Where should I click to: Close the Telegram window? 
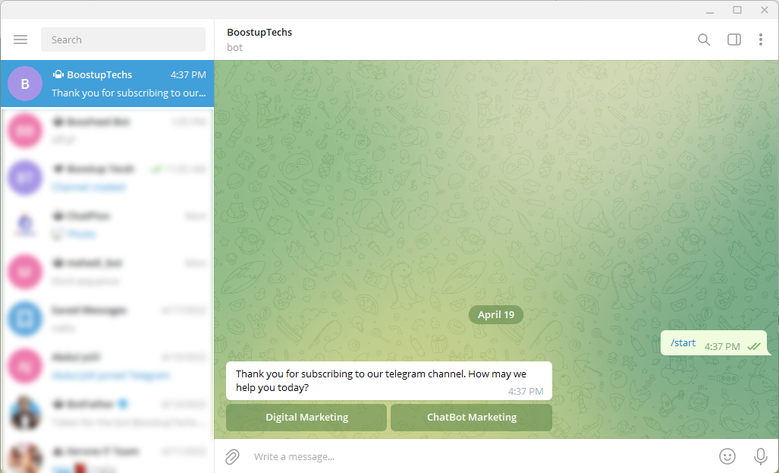pos(765,11)
